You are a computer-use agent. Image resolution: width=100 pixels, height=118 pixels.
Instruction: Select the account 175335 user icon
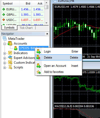16,48
